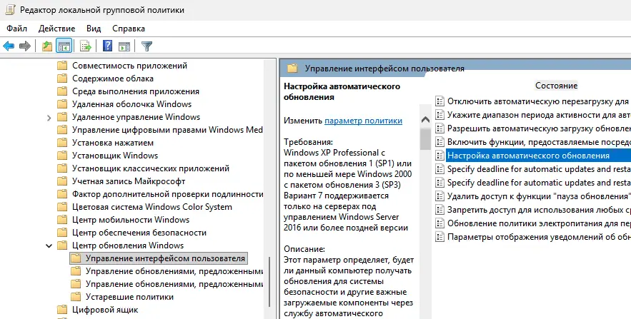
Task: Click the description pane vertical scrollbar
Action: (x=425, y=214)
